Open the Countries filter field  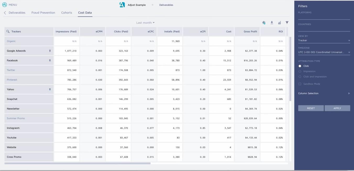point(324,28)
